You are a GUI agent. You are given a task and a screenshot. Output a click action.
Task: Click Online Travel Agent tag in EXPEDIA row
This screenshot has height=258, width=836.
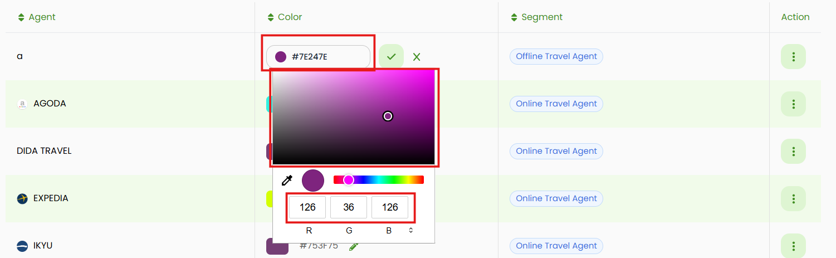pos(556,198)
